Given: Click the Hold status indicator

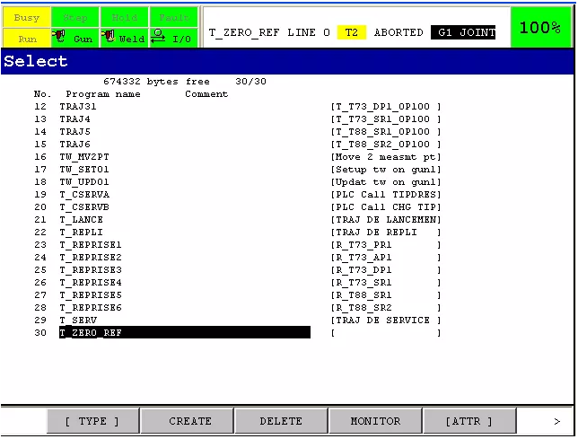Looking at the screenshot, I should click(x=125, y=17).
